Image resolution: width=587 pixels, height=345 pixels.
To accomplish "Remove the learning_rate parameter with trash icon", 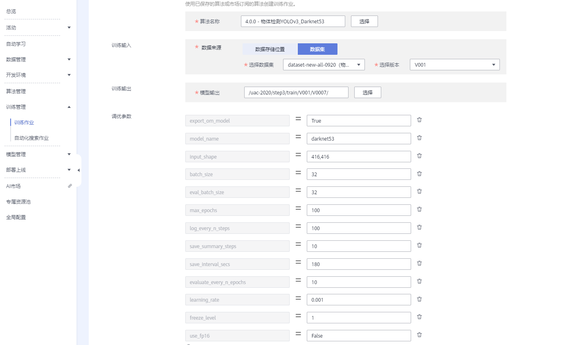I will tap(419, 300).
